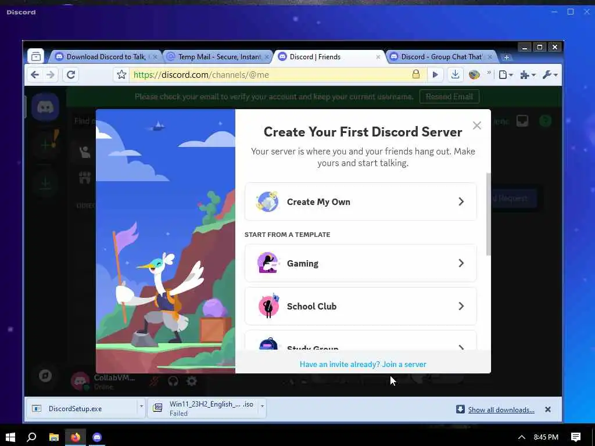Open the extensions puzzle dropdown
This screenshot has height=446, width=595.
coord(528,75)
